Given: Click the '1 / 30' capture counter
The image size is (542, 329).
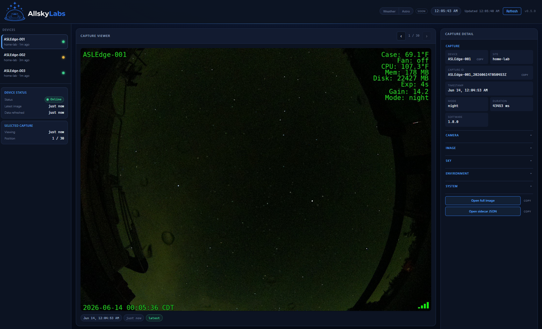Looking at the screenshot, I should pos(414,36).
